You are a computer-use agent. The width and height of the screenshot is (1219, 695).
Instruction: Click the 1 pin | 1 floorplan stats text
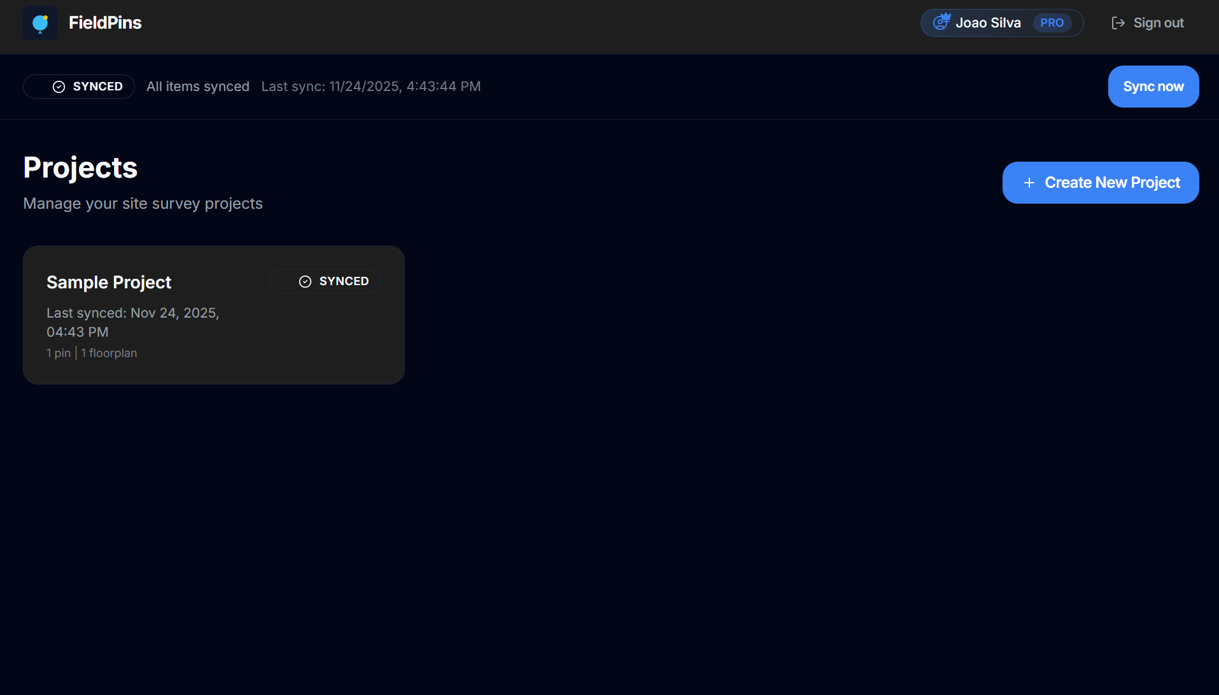tap(91, 353)
